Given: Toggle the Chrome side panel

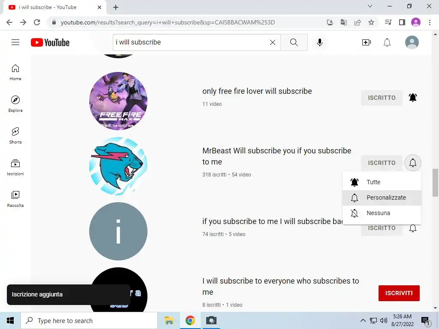Looking at the screenshot, I should tap(402, 22).
